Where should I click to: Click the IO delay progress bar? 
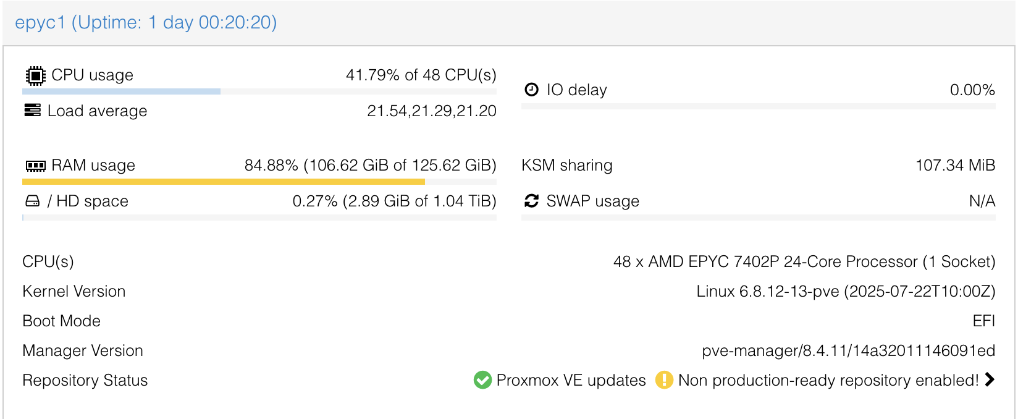point(758,106)
